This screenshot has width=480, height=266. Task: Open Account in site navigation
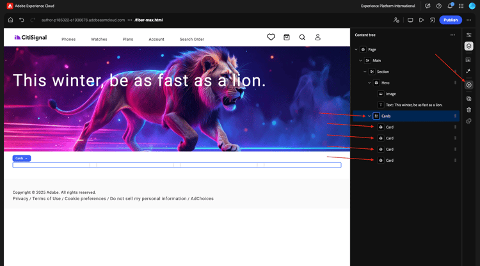click(x=156, y=39)
